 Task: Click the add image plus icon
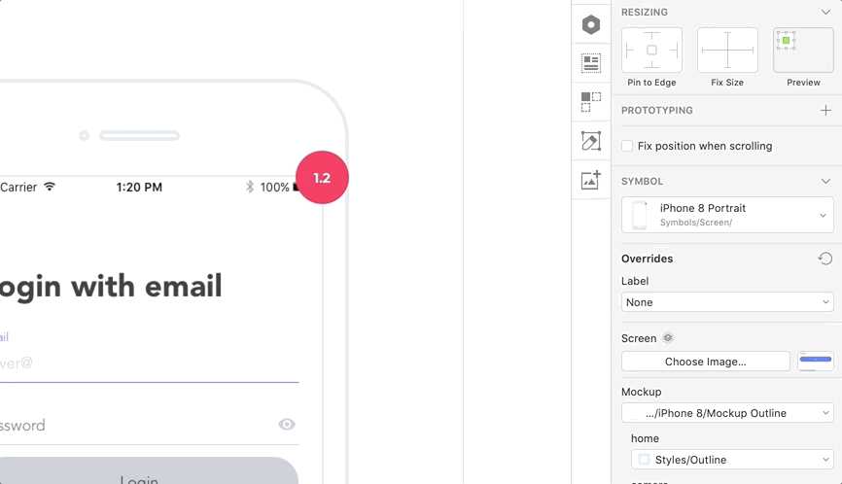coord(591,180)
